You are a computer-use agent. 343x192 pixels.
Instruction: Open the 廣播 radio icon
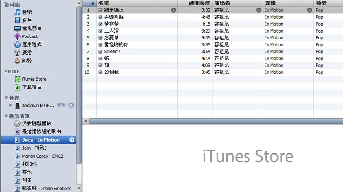pos(17,53)
